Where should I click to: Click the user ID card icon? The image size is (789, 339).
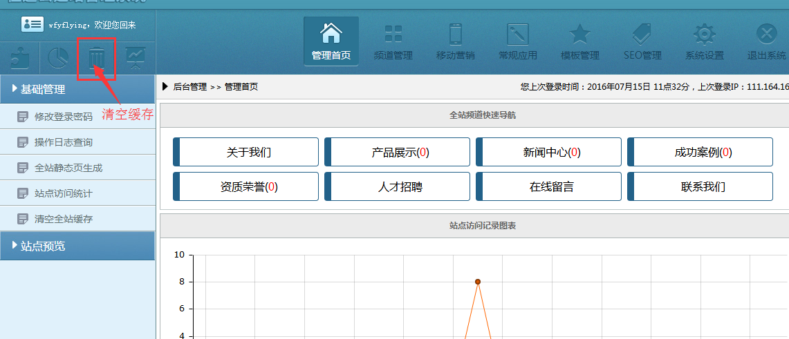tap(33, 24)
